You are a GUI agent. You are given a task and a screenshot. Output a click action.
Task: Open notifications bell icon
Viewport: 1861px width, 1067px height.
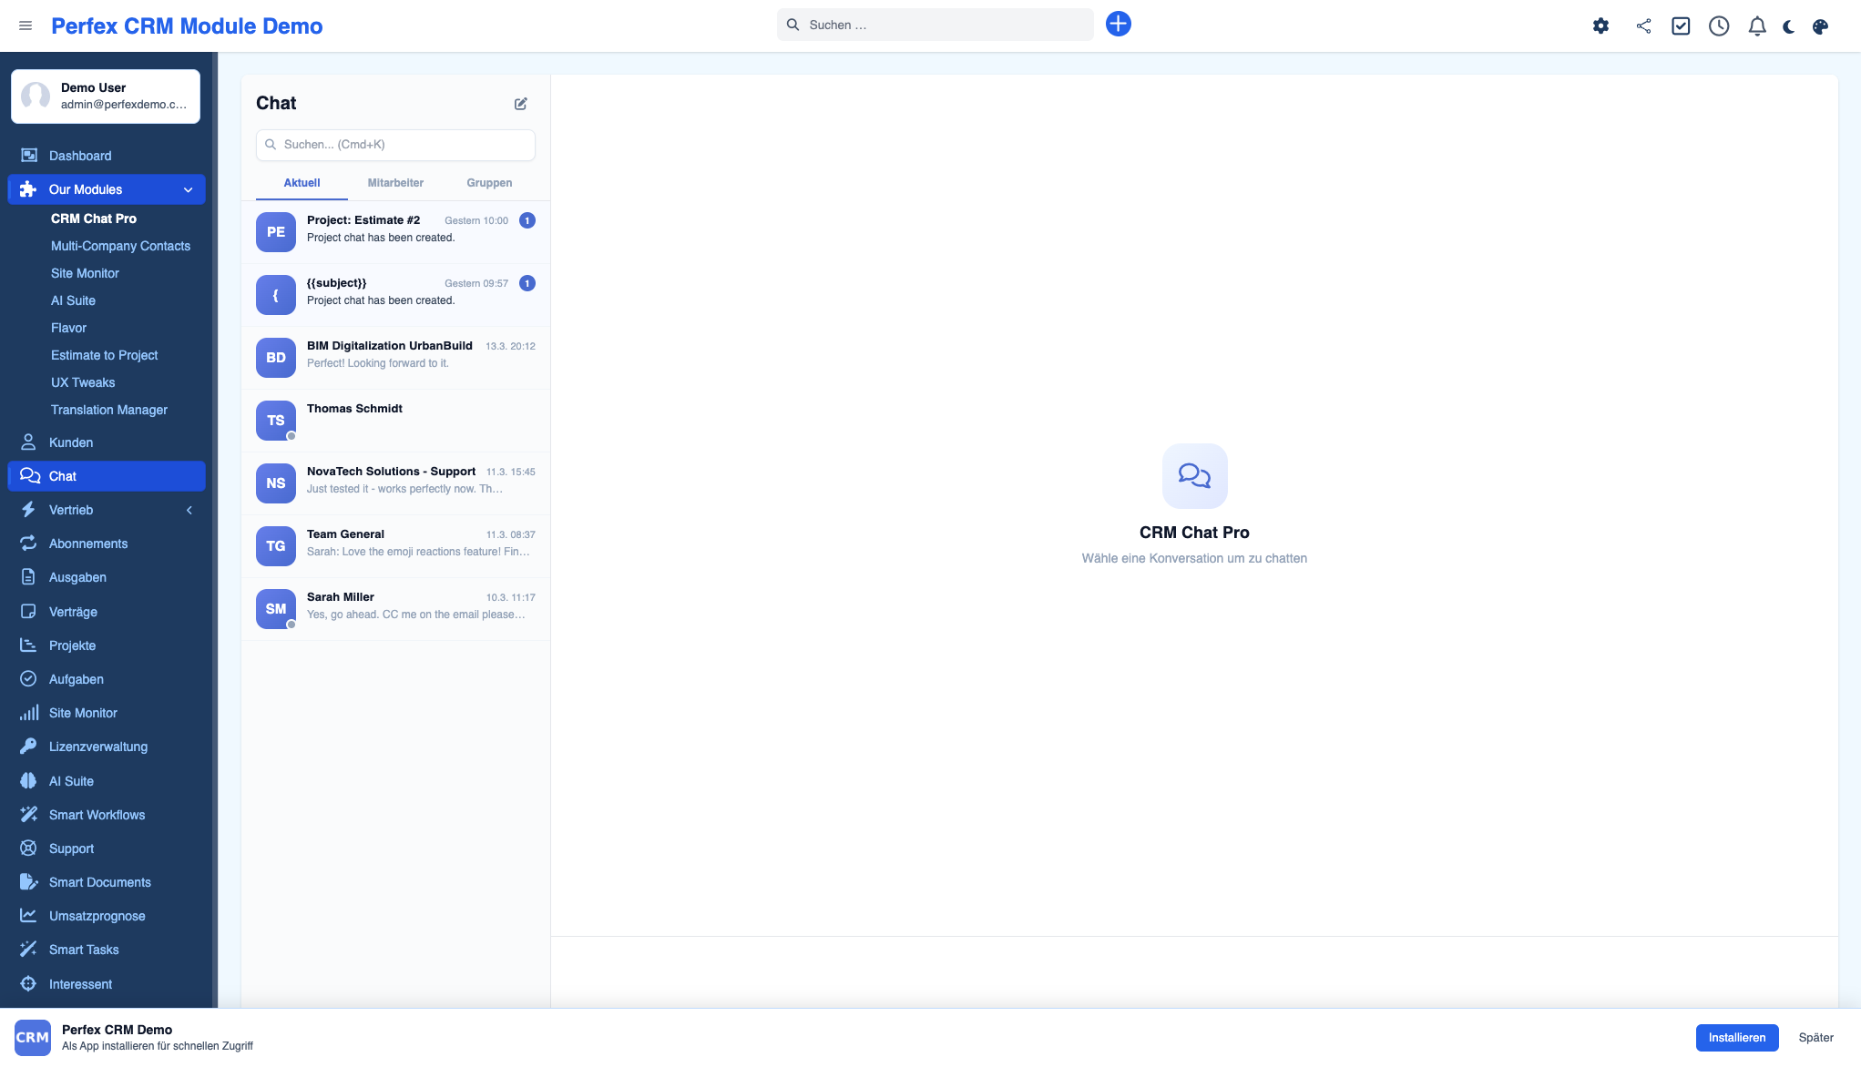point(1756,26)
